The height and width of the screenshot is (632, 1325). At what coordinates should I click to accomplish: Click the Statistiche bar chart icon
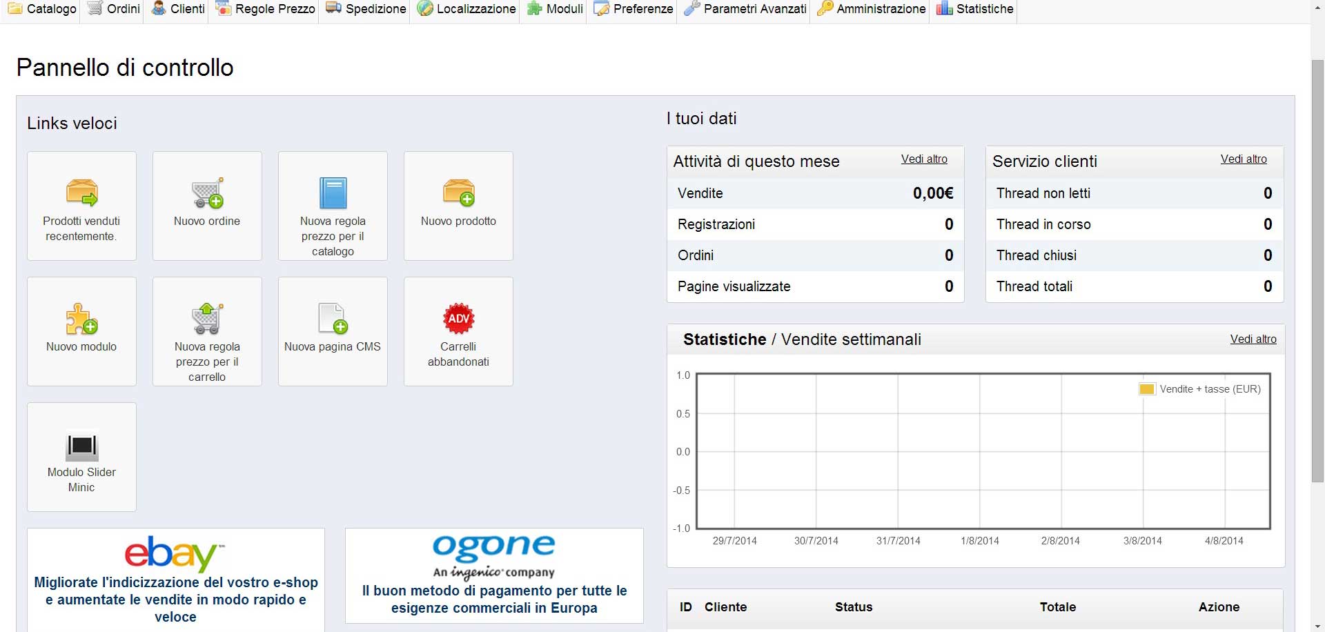pyautogui.click(x=944, y=8)
